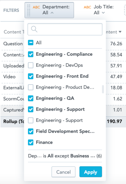
Task: Click the Cancel button
Action: (x=64, y=172)
